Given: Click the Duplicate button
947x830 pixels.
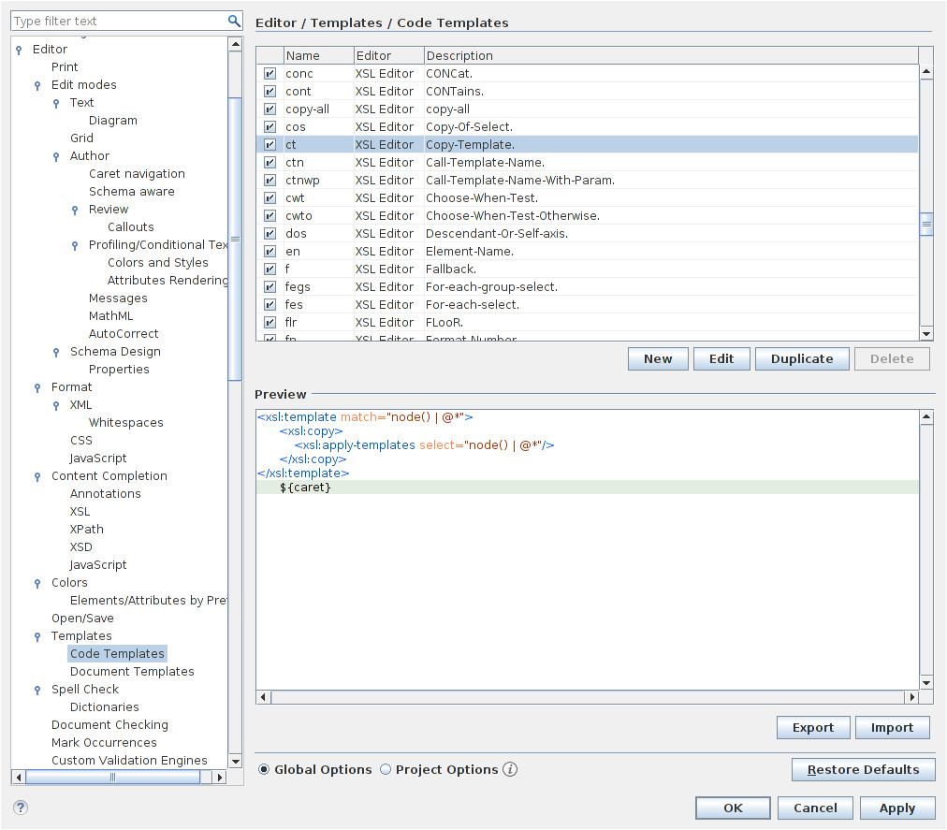Looking at the screenshot, I should (801, 359).
